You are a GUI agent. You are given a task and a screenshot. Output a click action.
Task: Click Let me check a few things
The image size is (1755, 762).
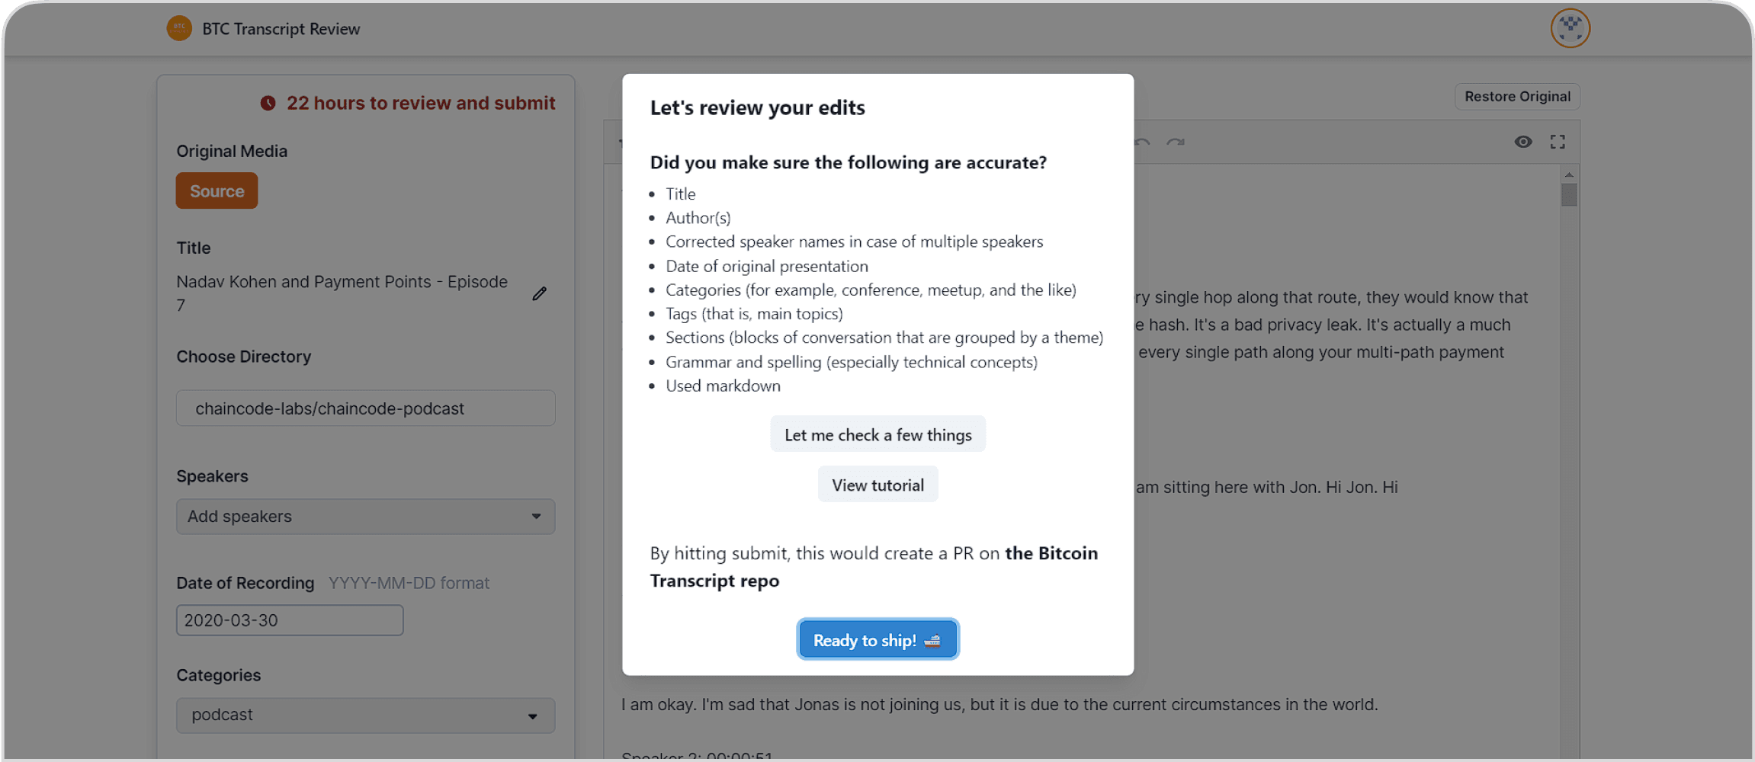point(877,434)
